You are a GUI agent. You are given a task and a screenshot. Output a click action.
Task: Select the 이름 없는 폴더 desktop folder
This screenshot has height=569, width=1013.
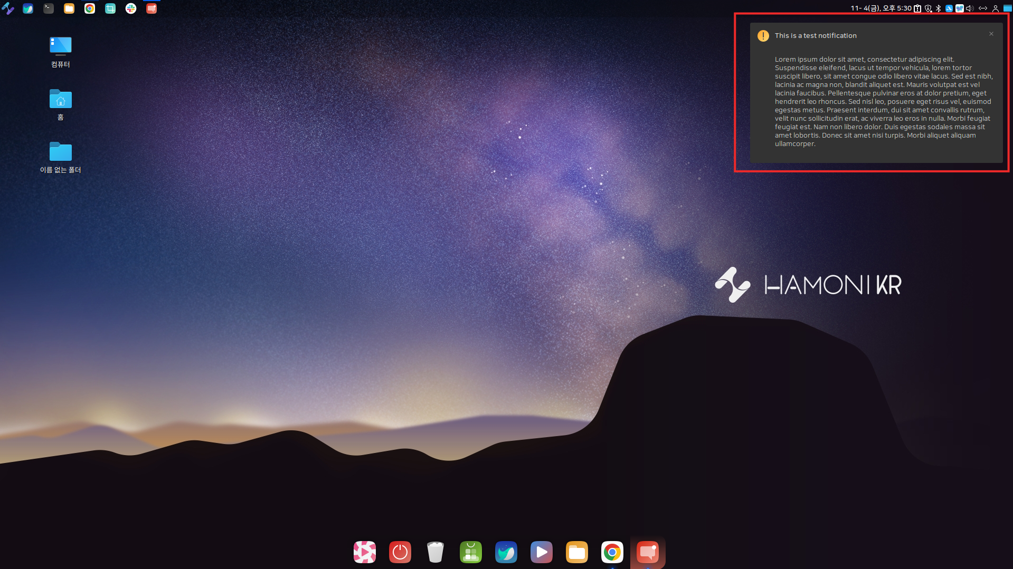[61, 152]
